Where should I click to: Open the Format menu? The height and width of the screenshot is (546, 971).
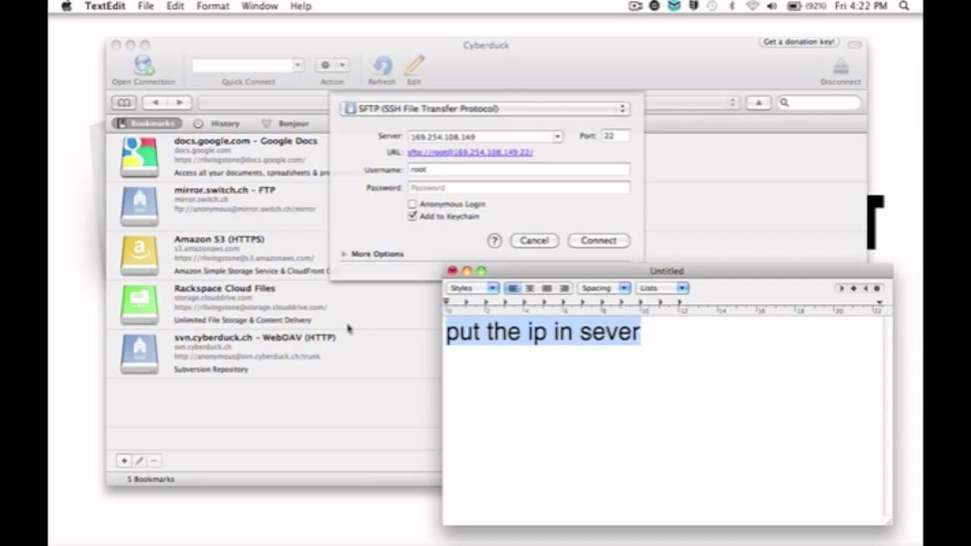coord(213,6)
